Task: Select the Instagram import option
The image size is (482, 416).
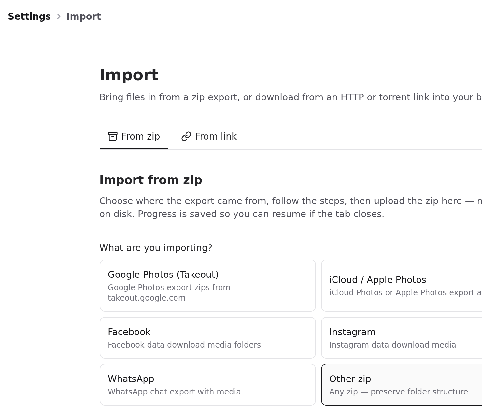Action: point(402,338)
